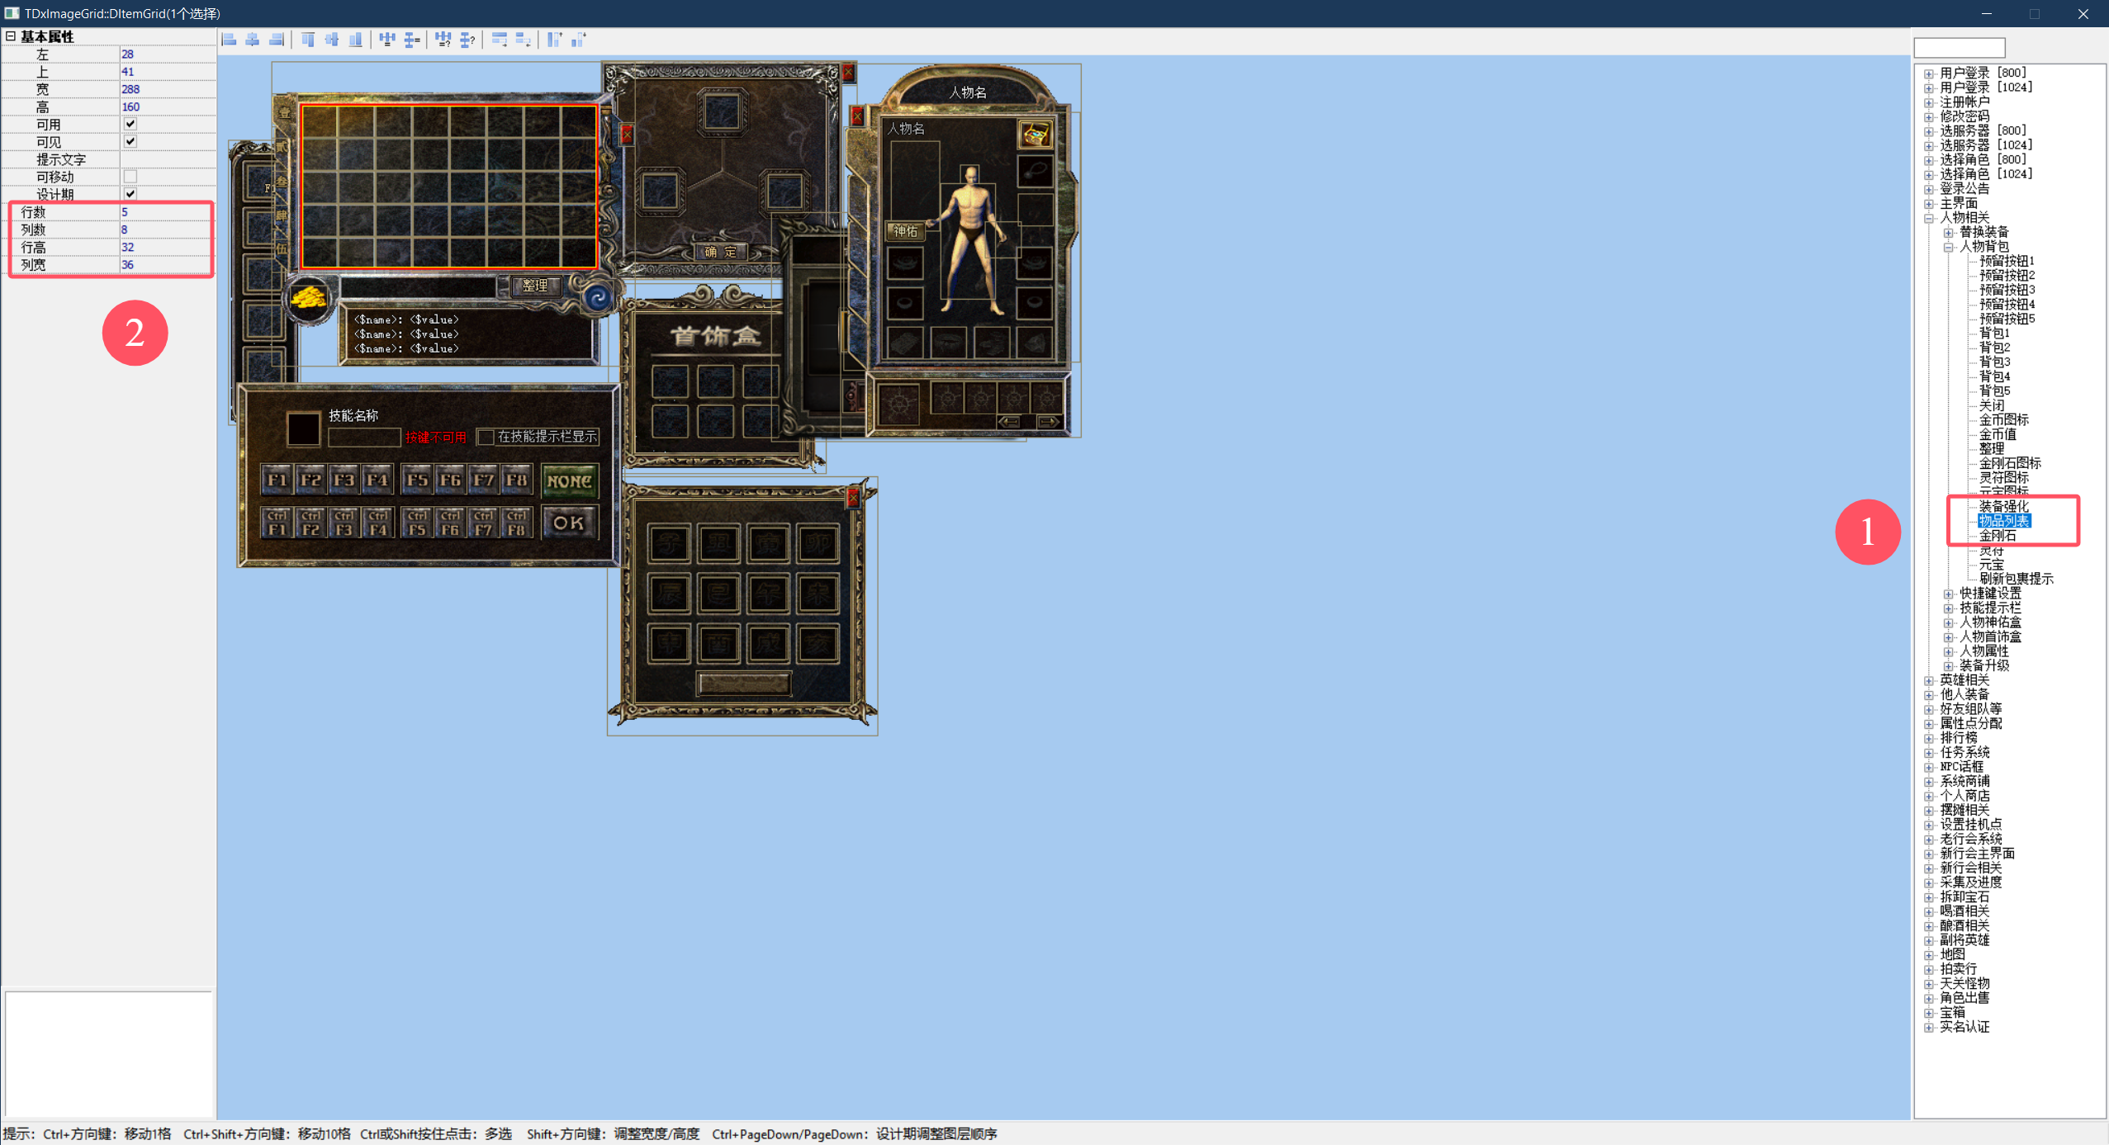Toggle the 可见 checkbox
Screen dimensions: 2109x1145
point(130,141)
